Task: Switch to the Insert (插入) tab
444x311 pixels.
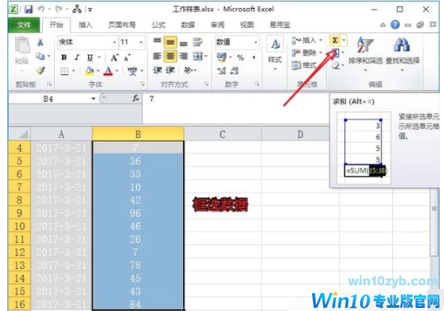Action: (85, 25)
